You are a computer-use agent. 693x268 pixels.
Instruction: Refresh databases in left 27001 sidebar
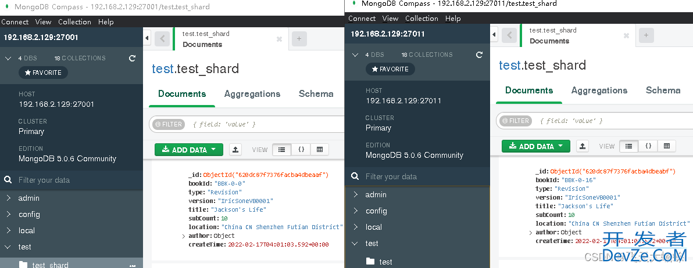click(132, 58)
